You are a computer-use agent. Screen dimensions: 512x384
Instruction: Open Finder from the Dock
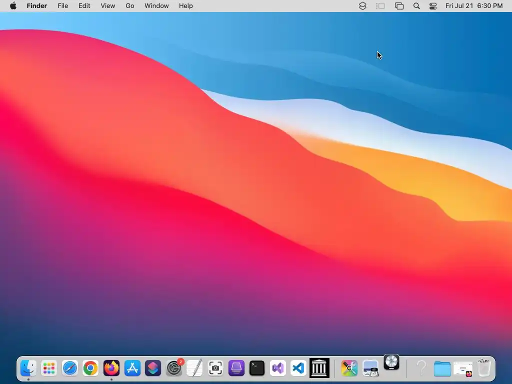pos(28,368)
